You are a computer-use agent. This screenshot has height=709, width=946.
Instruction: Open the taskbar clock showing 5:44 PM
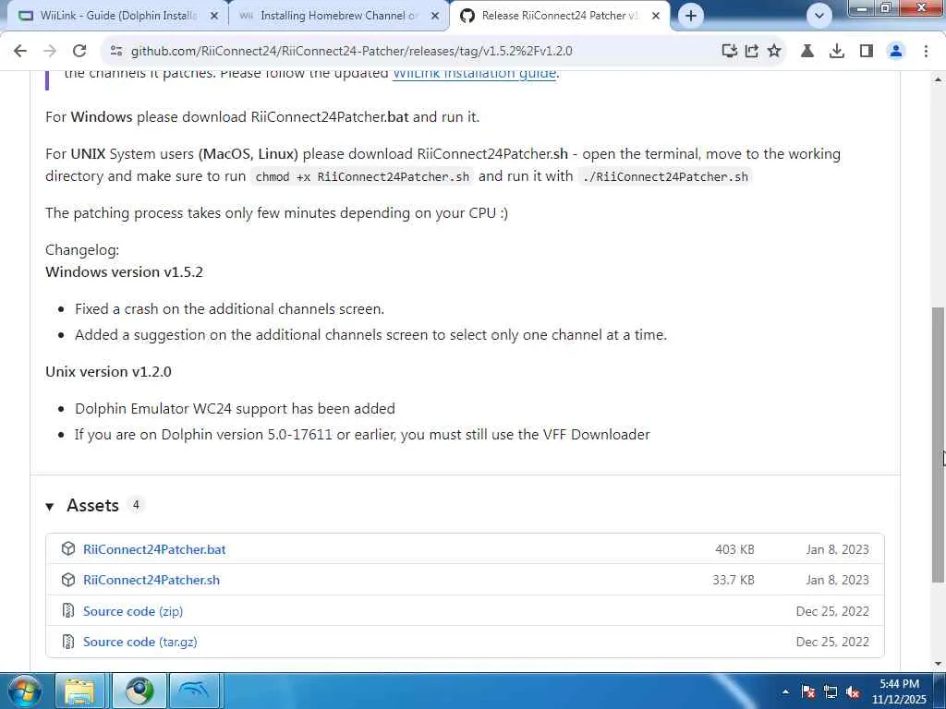[x=899, y=691]
